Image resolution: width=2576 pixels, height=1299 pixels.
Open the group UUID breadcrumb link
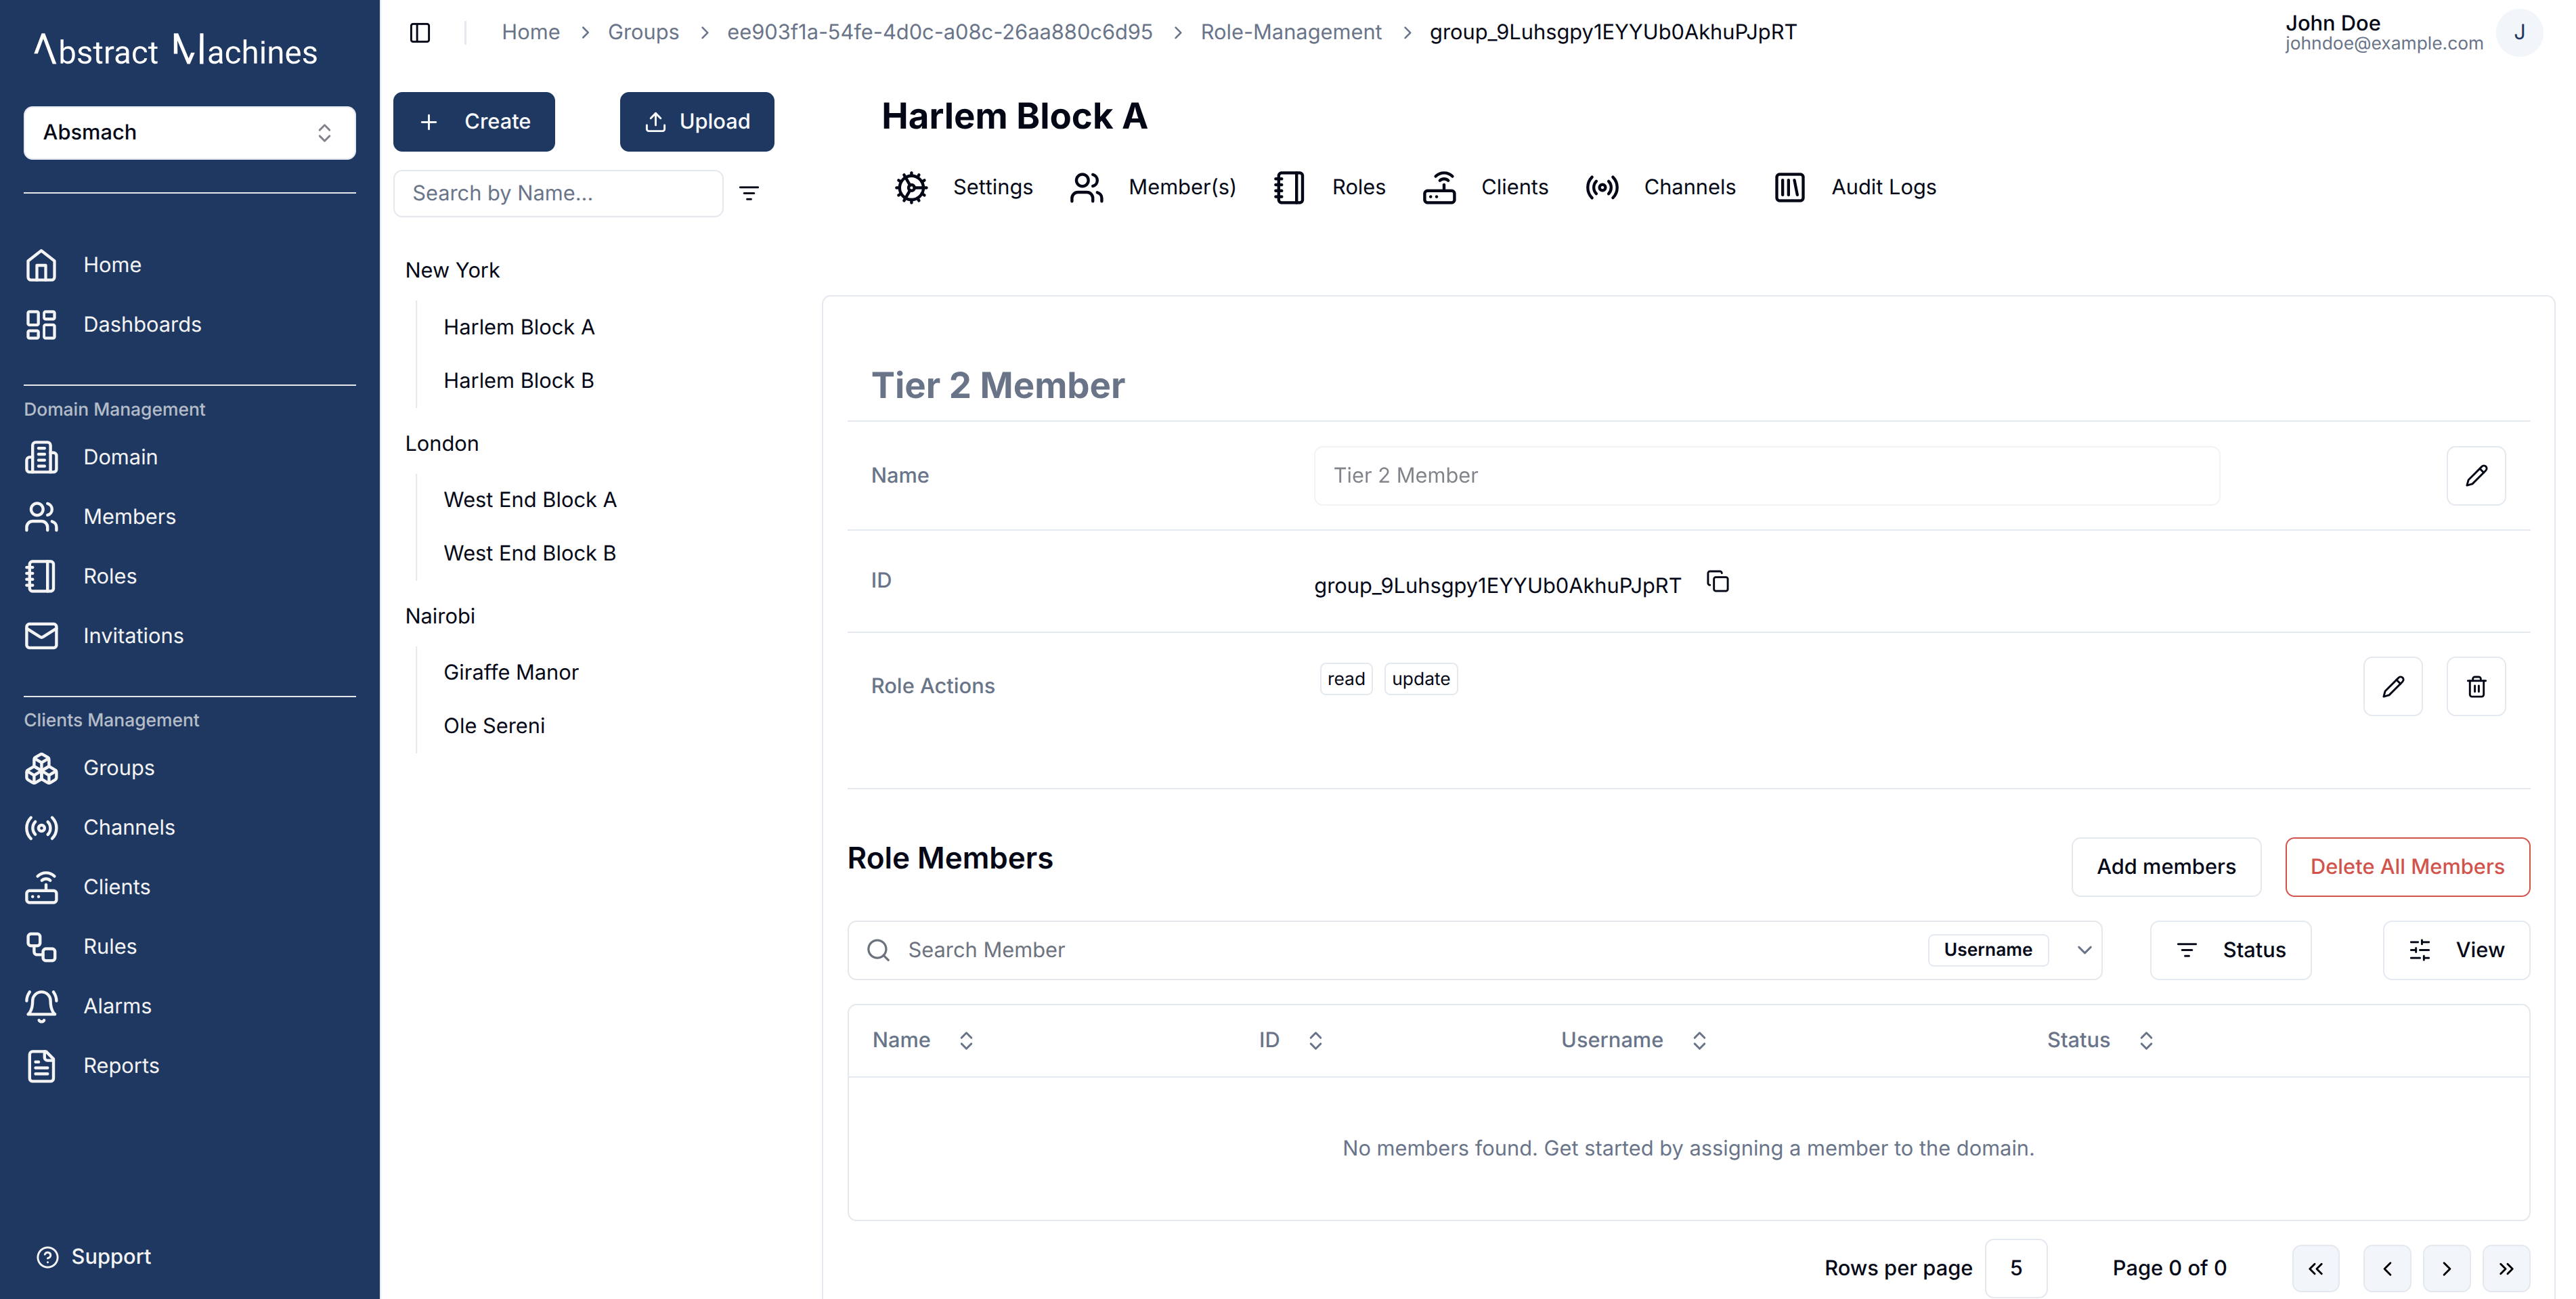click(x=940, y=32)
